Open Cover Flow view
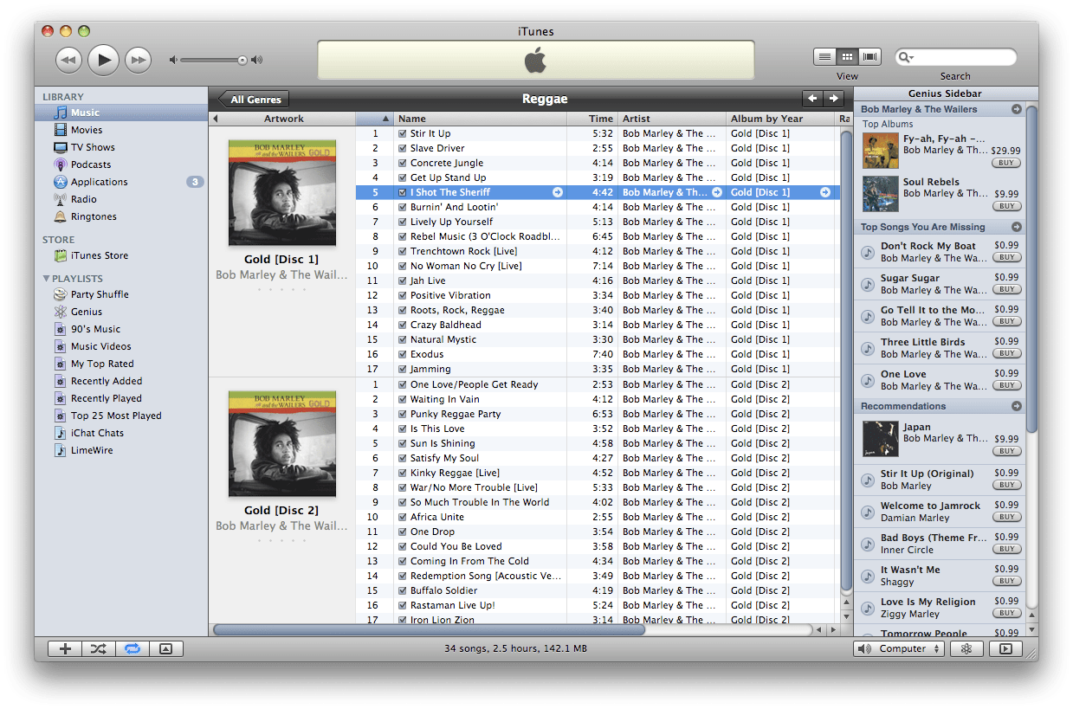The width and height of the screenshot is (1073, 709). tap(869, 55)
